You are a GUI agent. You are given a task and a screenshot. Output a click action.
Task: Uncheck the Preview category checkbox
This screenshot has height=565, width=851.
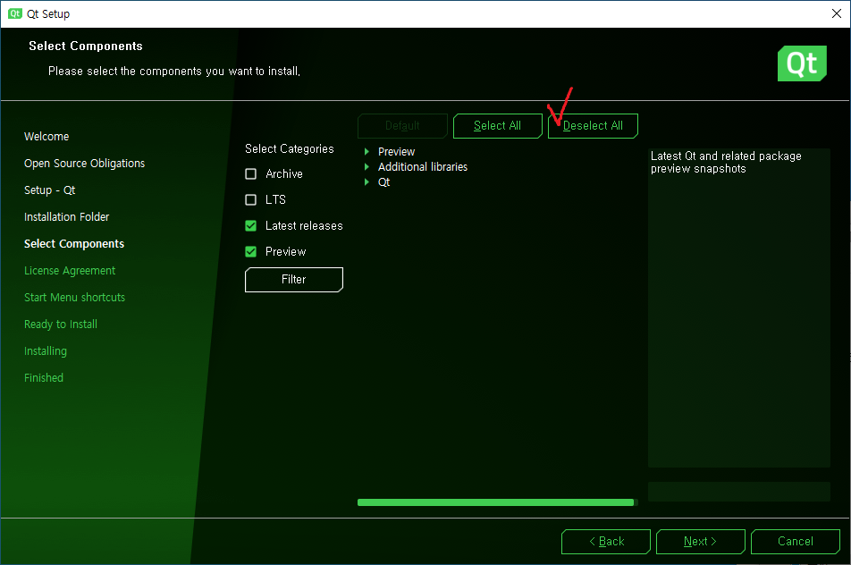pyautogui.click(x=251, y=252)
